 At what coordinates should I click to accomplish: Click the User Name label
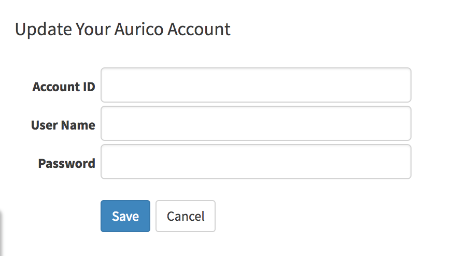[x=63, y=125]
